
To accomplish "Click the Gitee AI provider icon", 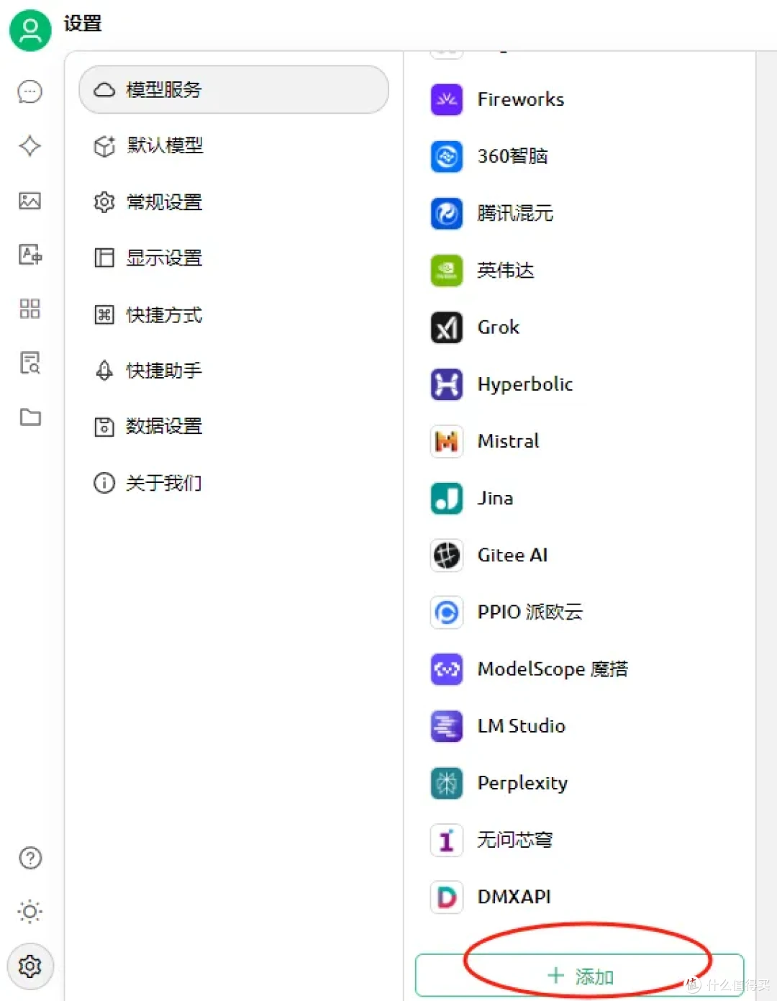I will 447,555.
